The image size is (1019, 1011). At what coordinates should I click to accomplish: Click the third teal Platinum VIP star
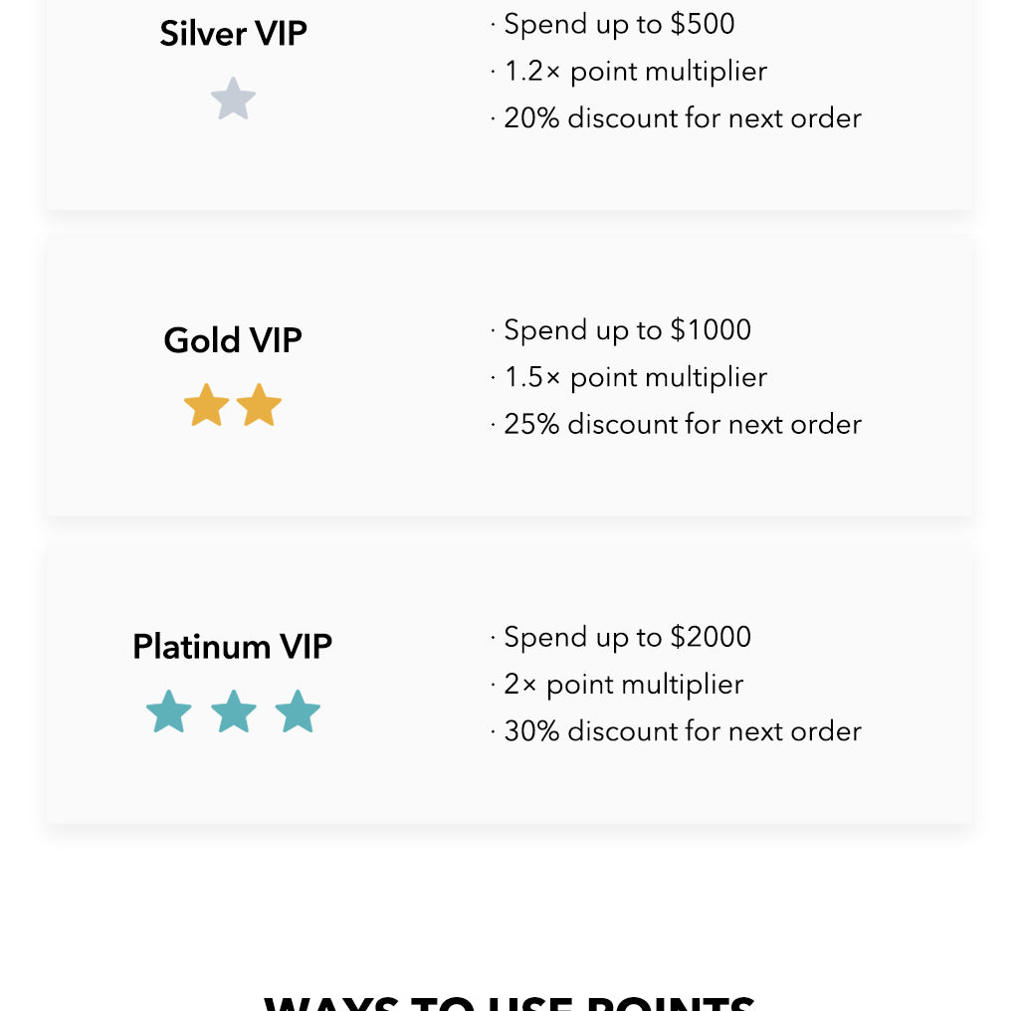tap(298, 712)
